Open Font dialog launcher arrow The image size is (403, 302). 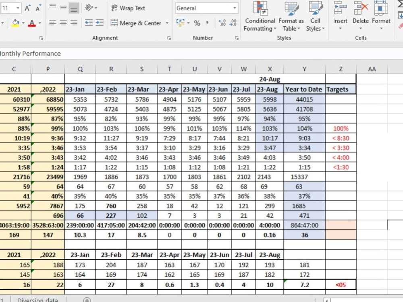41,38
